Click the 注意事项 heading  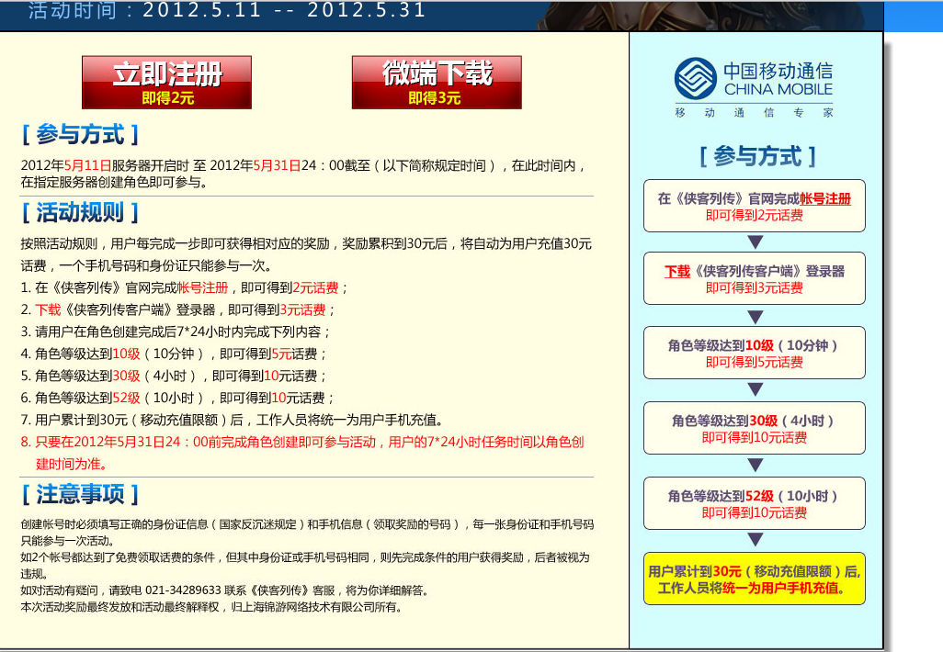click(80, 494)
